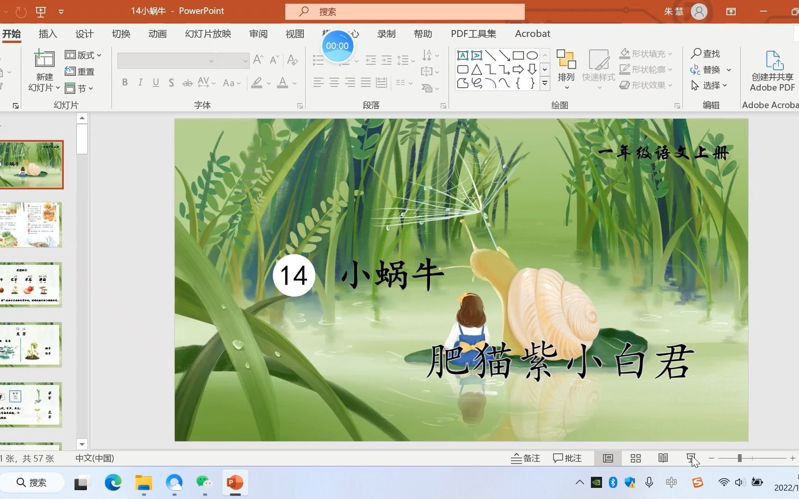Toggle the Comments (批注) pane
This screenshot has width=799, height=499.
(567, 458)
